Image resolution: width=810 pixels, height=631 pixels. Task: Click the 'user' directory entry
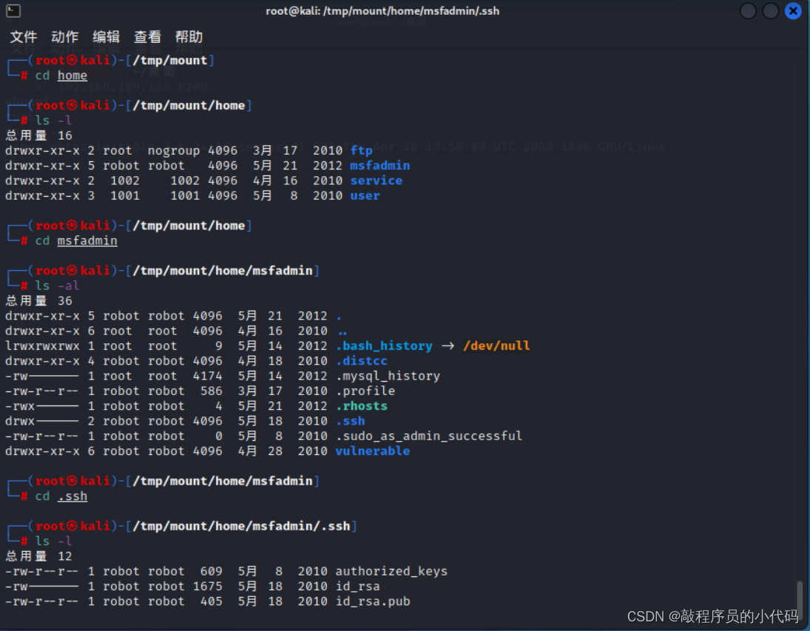coord(364,195)
